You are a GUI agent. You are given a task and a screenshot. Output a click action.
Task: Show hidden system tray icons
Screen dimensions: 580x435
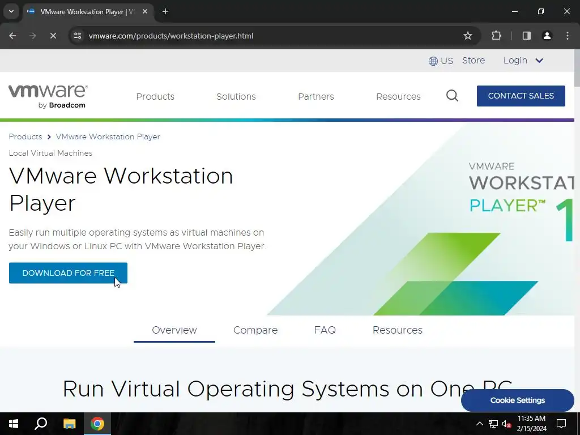coord(479,424)
